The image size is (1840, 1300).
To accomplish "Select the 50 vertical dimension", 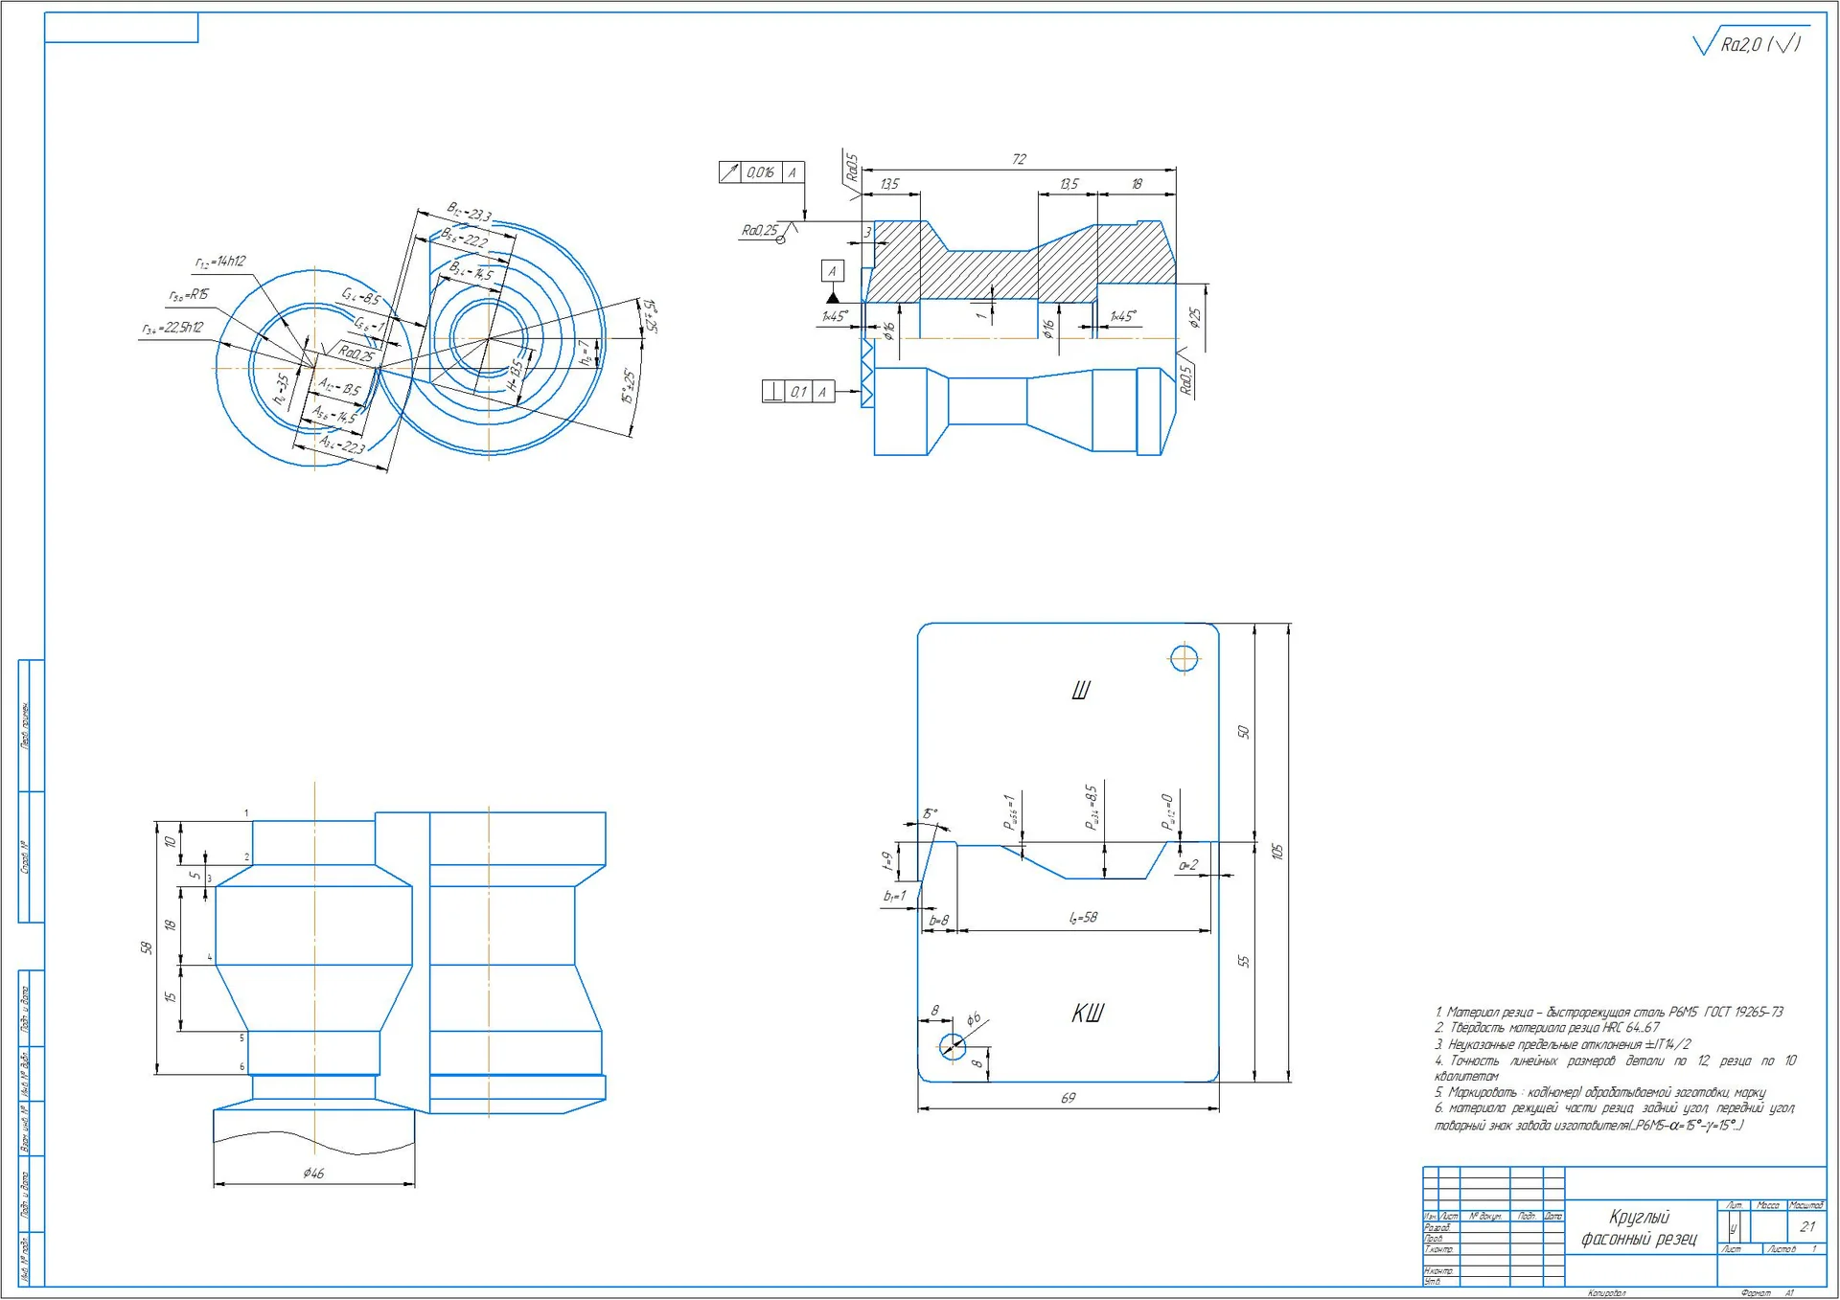I will pyautogui.click(x=1244, y=732).
